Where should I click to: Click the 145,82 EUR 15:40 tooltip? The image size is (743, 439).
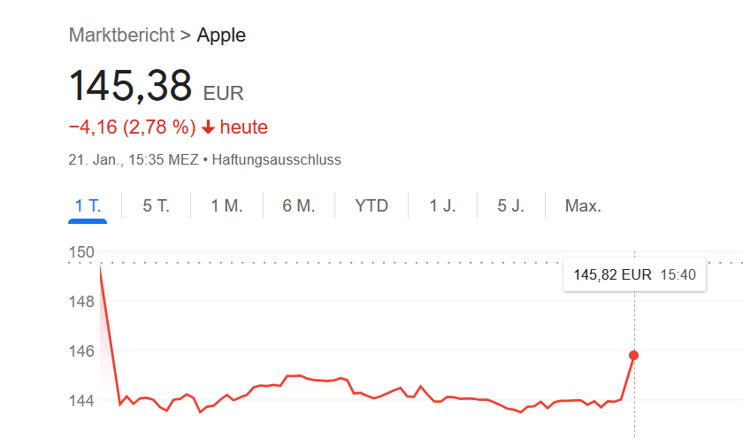(x=634, y=274)
